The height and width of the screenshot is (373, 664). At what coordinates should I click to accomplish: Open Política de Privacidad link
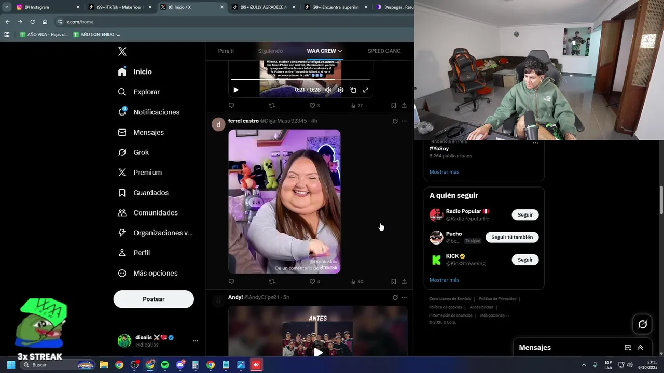pos(497,299)
